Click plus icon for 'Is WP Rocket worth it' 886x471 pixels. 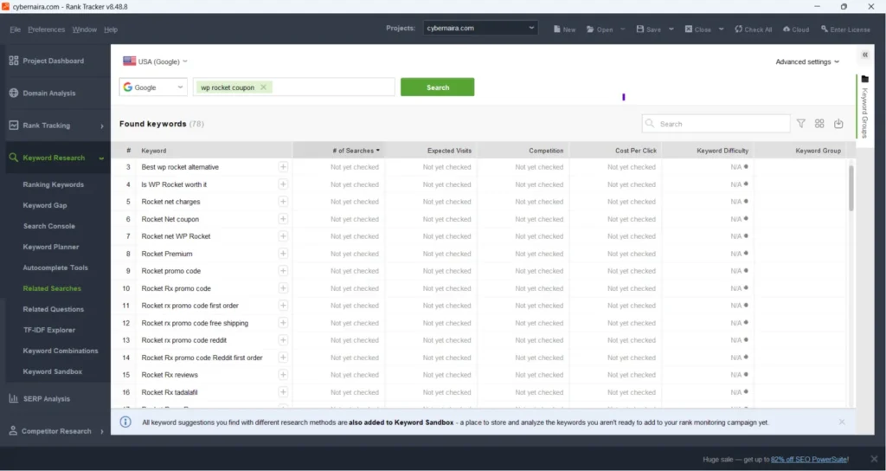(283, 184)
